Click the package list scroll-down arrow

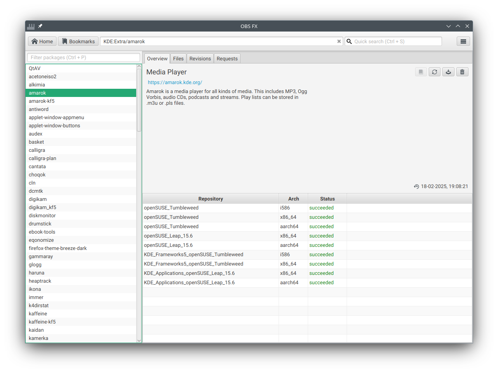click(x=139, y=340)
